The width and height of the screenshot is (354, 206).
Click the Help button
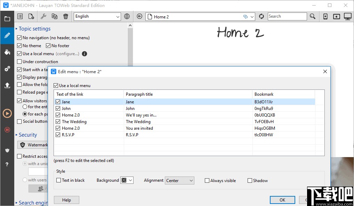[66, 200]
